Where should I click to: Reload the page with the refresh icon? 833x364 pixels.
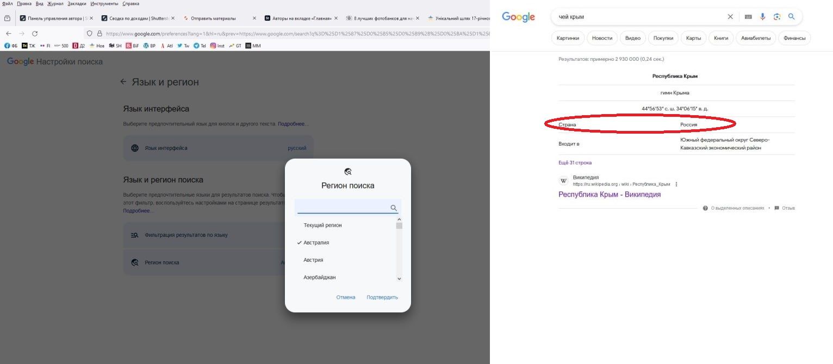click(35, 34)
